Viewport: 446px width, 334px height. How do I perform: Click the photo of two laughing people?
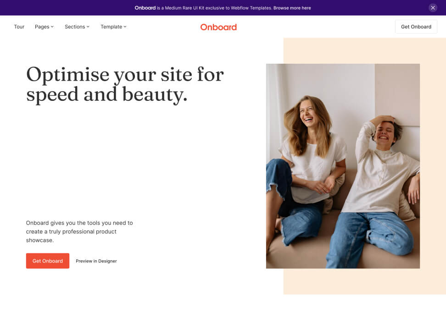[x=343, y=166]
